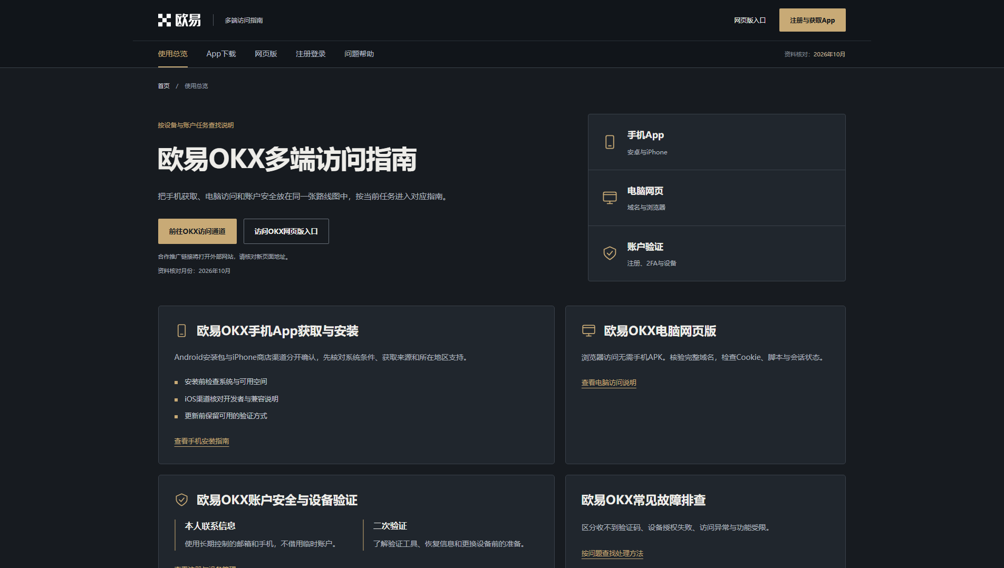Click the shield icon in the 账户验证 card
1004x568 pixels.
click(610, 253)
